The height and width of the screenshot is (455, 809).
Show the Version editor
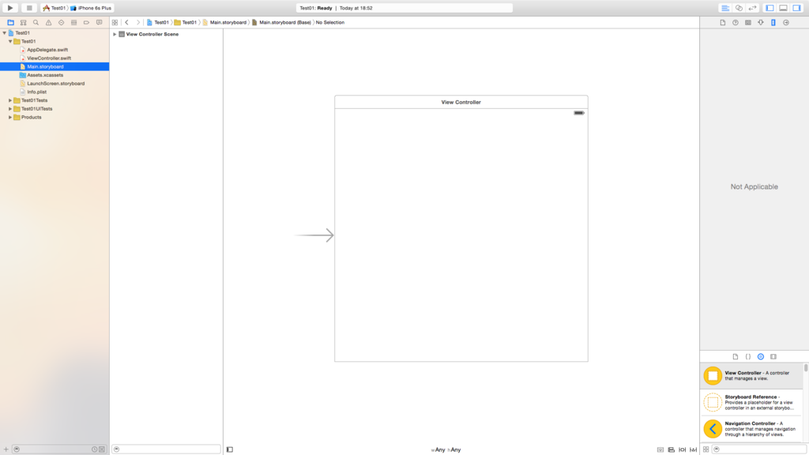coord(752,8)
